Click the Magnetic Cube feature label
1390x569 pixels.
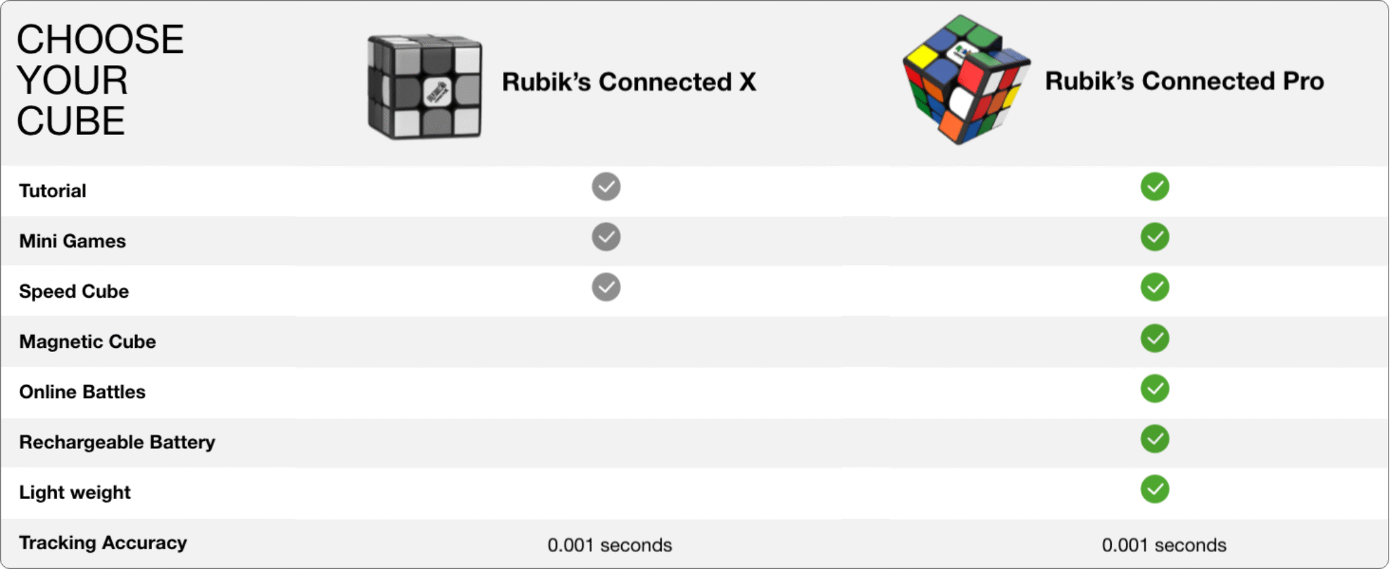88,341
